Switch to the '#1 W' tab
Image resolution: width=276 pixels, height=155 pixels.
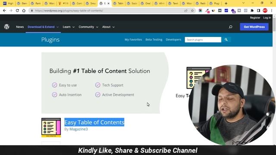(63, 3)
